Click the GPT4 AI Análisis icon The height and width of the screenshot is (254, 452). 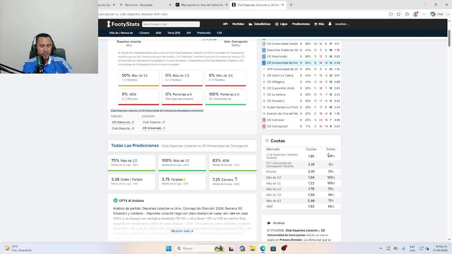tap(115, 200)
